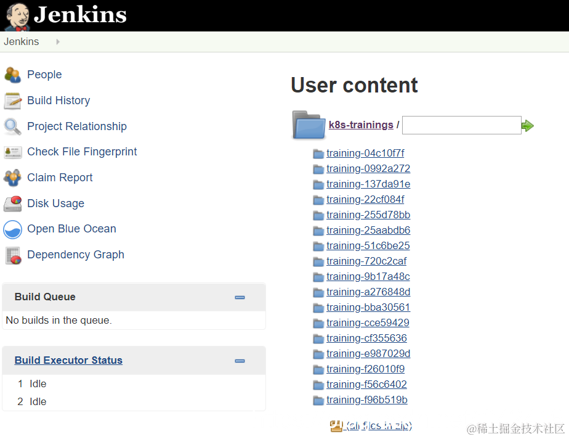Collapse the Build Executor Status panel
Screen dimensions: 569x439
[x=240, y=361]
